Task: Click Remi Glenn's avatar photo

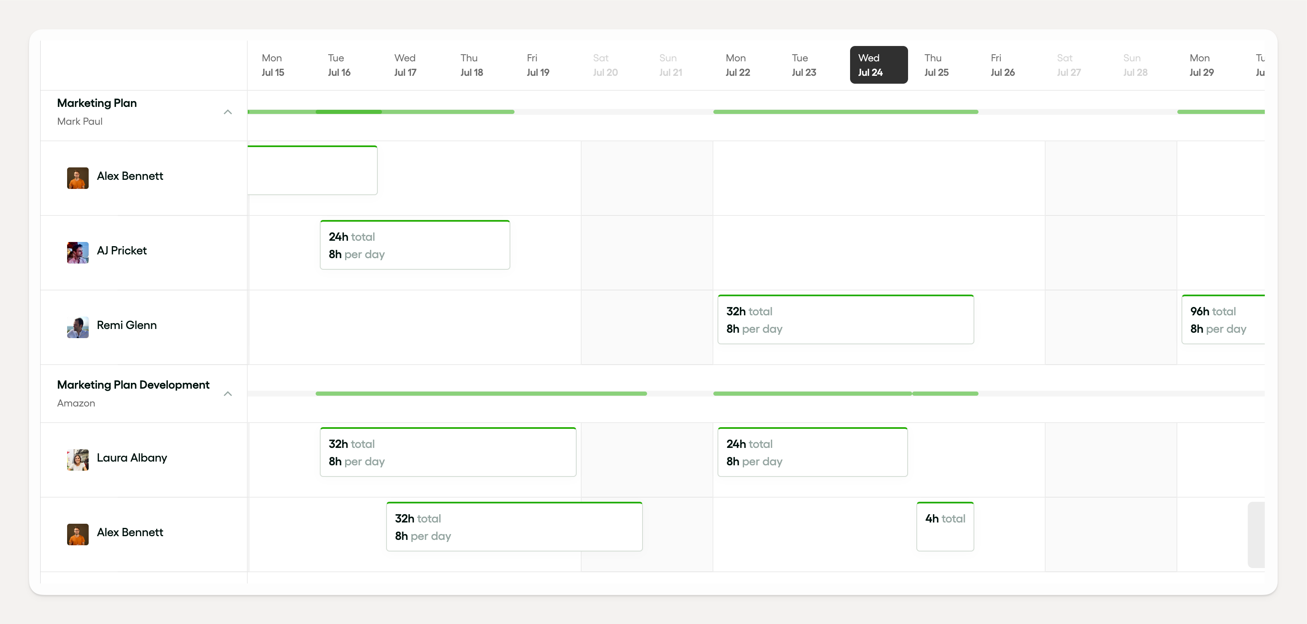Action: (x=77, y=327)
